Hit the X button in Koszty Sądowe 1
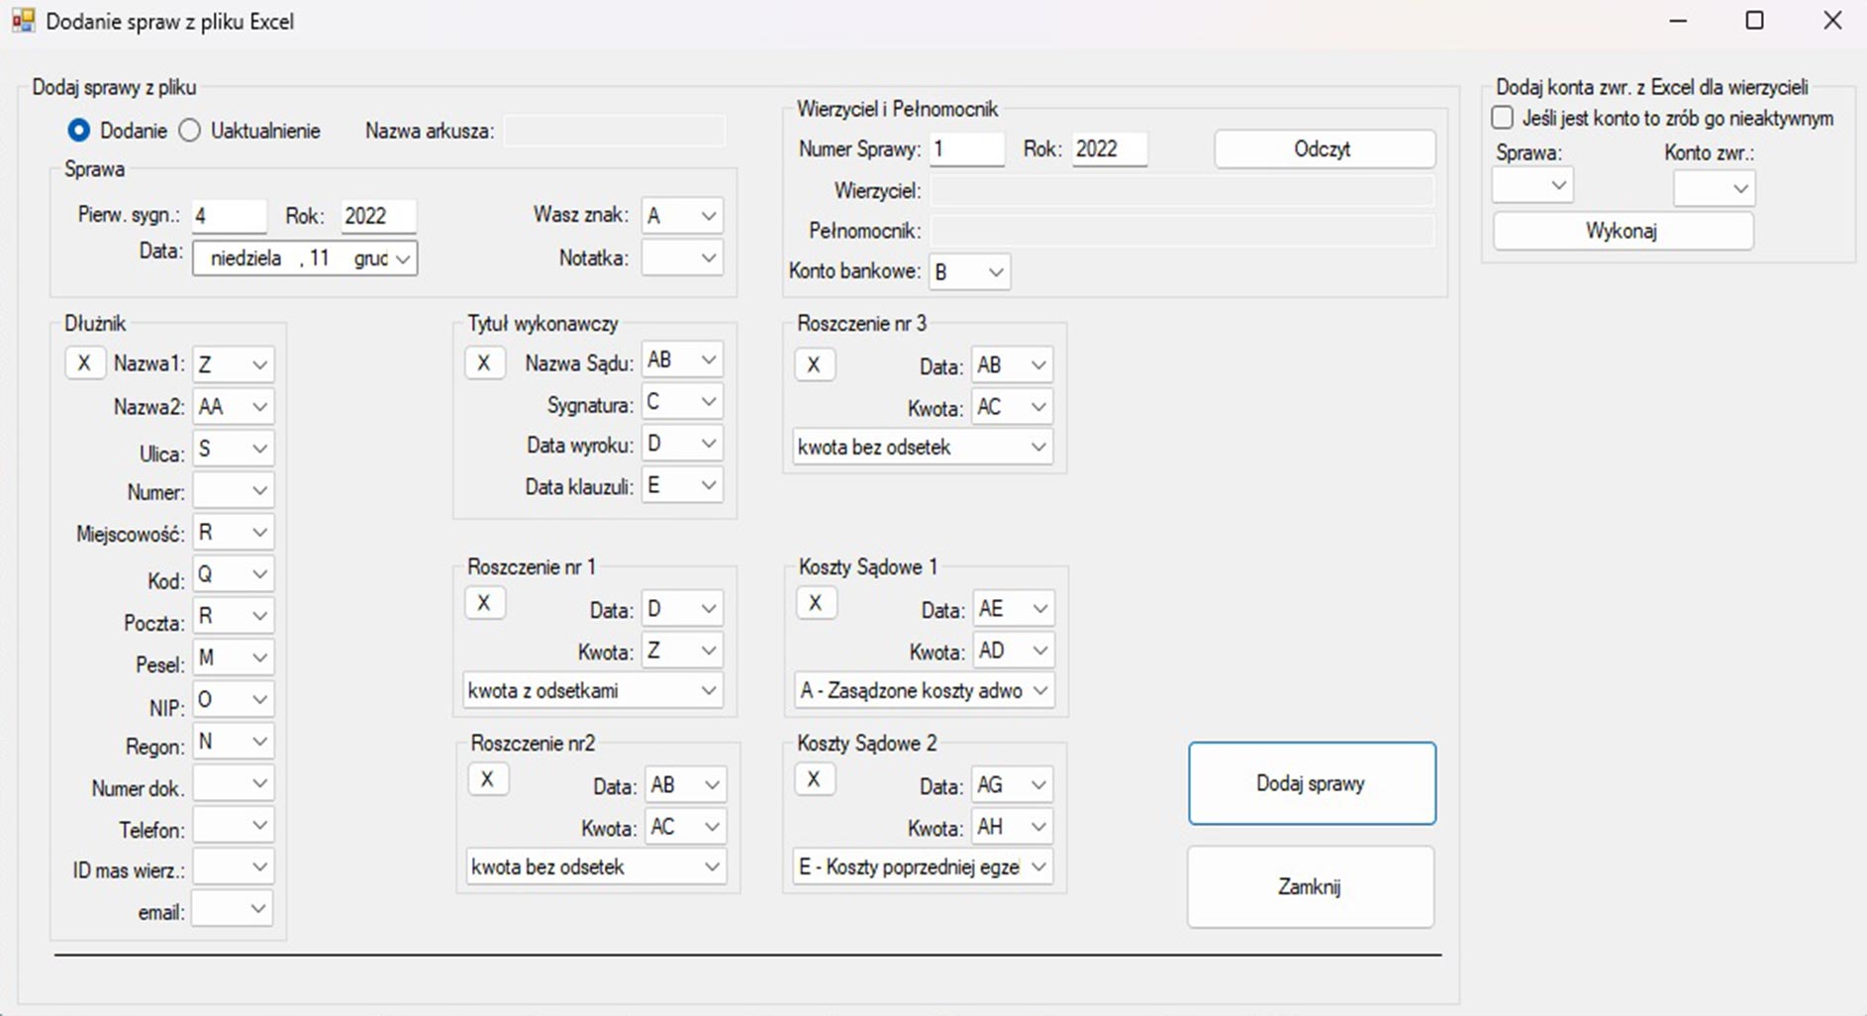 816,603
